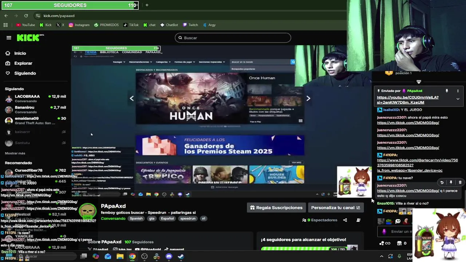
Task: Open the Twitch bookmark
Action: point(190,25)
